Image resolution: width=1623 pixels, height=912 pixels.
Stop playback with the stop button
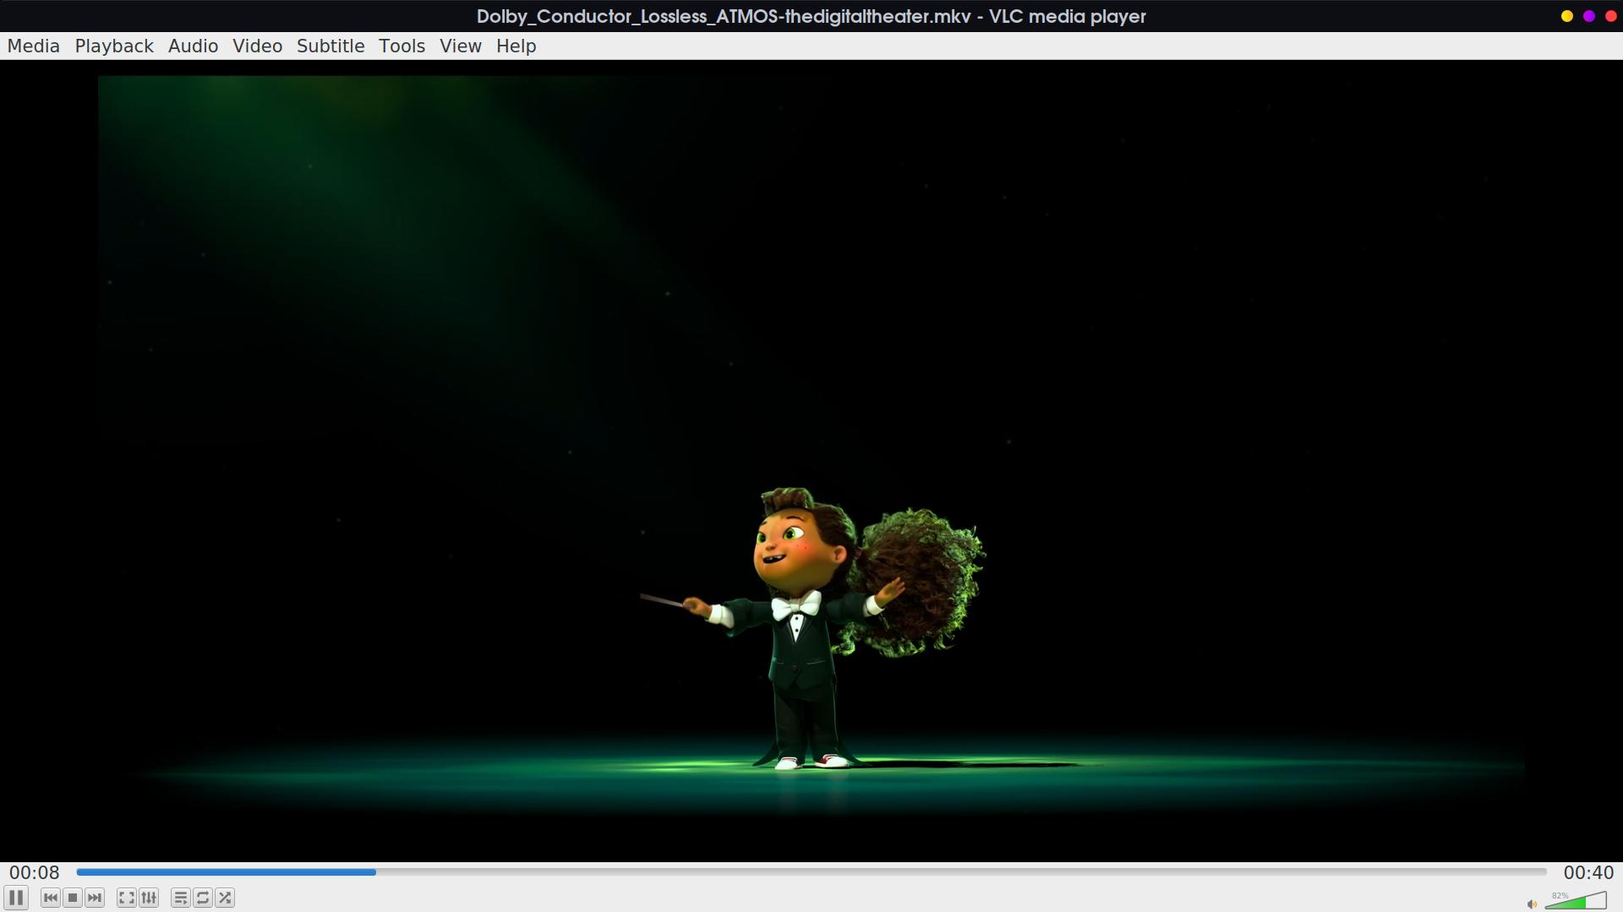[73, 898]
